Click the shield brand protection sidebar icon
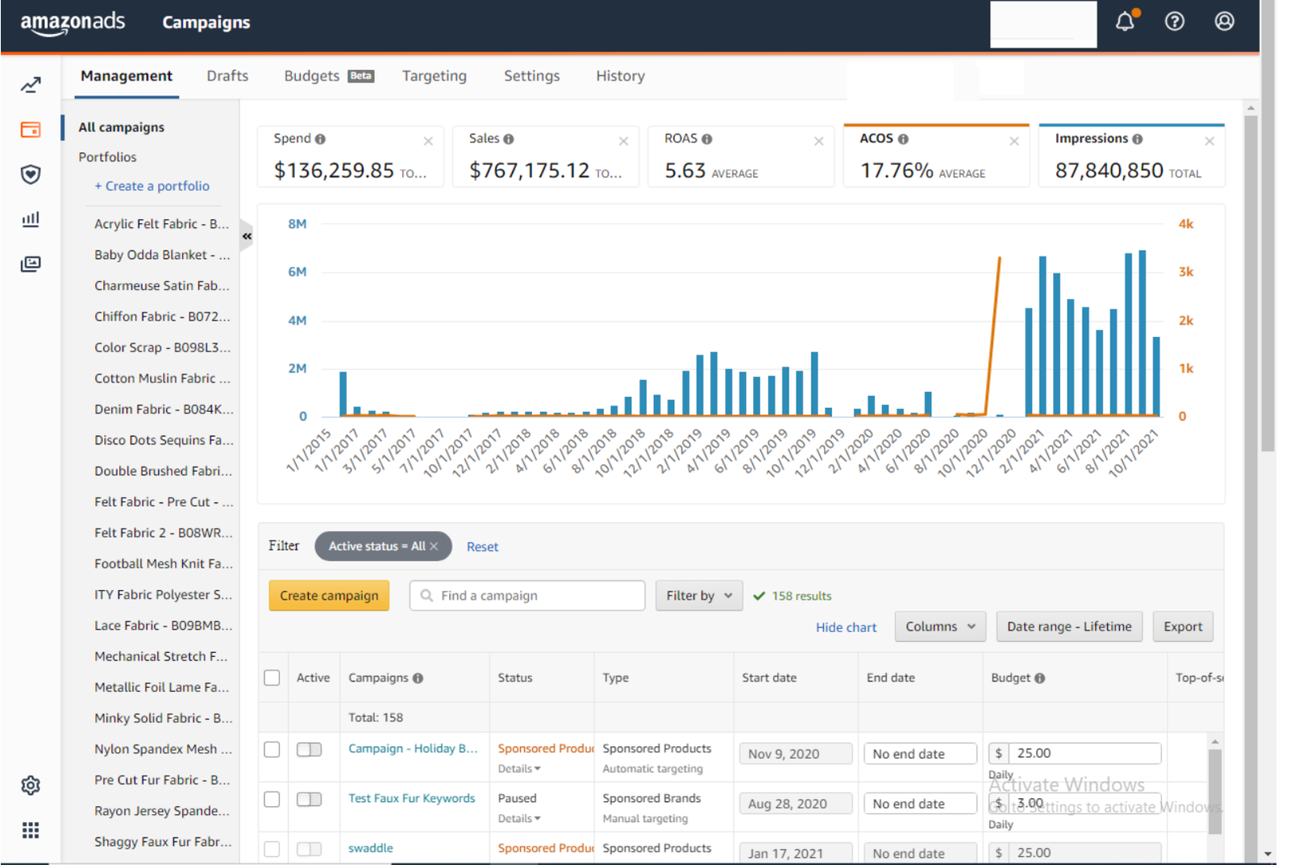This screenshot has width=1290, height=865. click(x=31, y=174)
